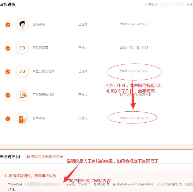Click the red 未通过 status text
193x192 pixels.
[83, 118]
